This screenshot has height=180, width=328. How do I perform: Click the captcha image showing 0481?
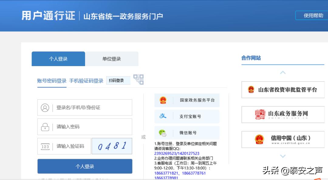[112, 146]
